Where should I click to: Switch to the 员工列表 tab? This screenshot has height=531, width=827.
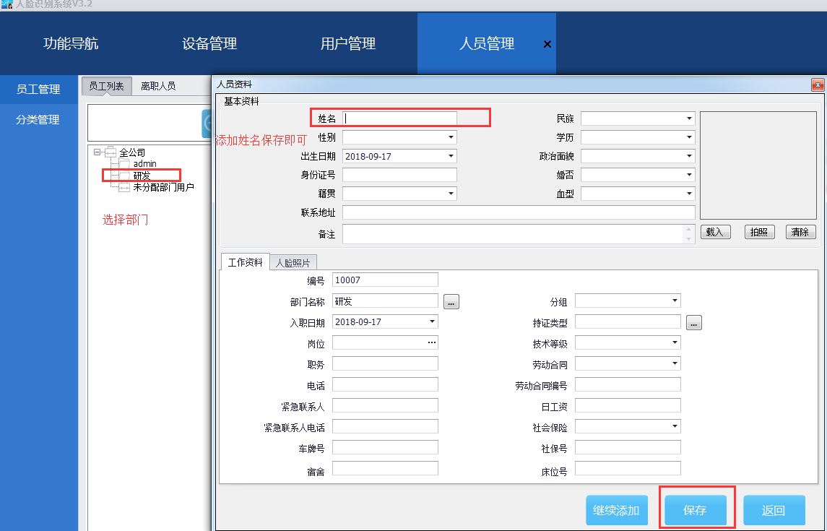107,86
